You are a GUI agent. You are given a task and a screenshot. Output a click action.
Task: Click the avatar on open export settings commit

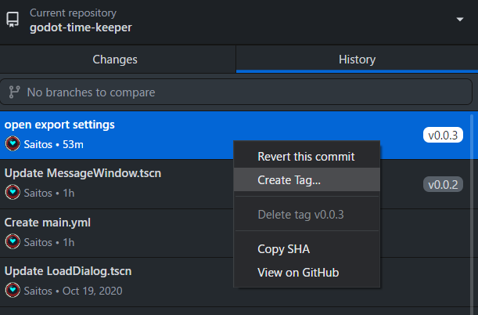click(x=13, y=143)
